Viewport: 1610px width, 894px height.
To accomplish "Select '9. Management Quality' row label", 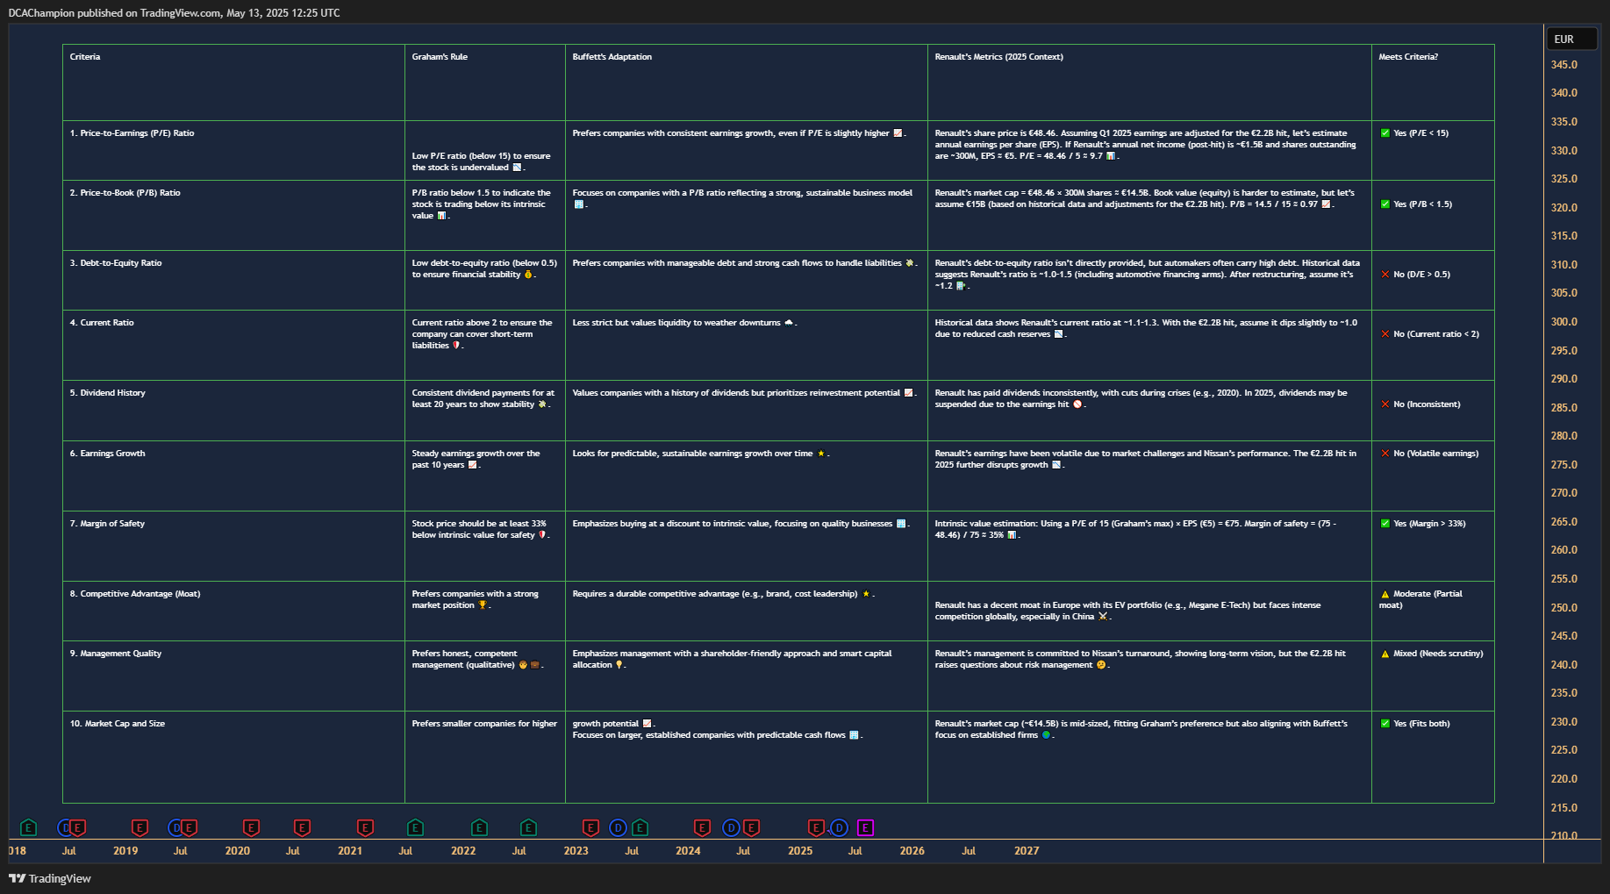I will pos(116,654).
